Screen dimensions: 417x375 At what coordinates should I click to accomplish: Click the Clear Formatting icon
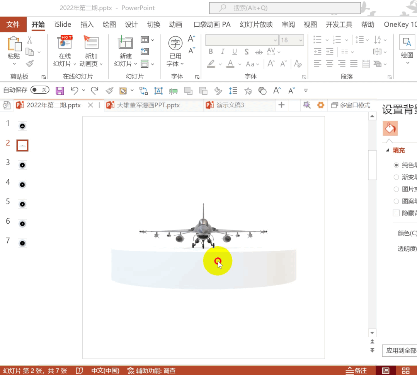pos(298,63)
